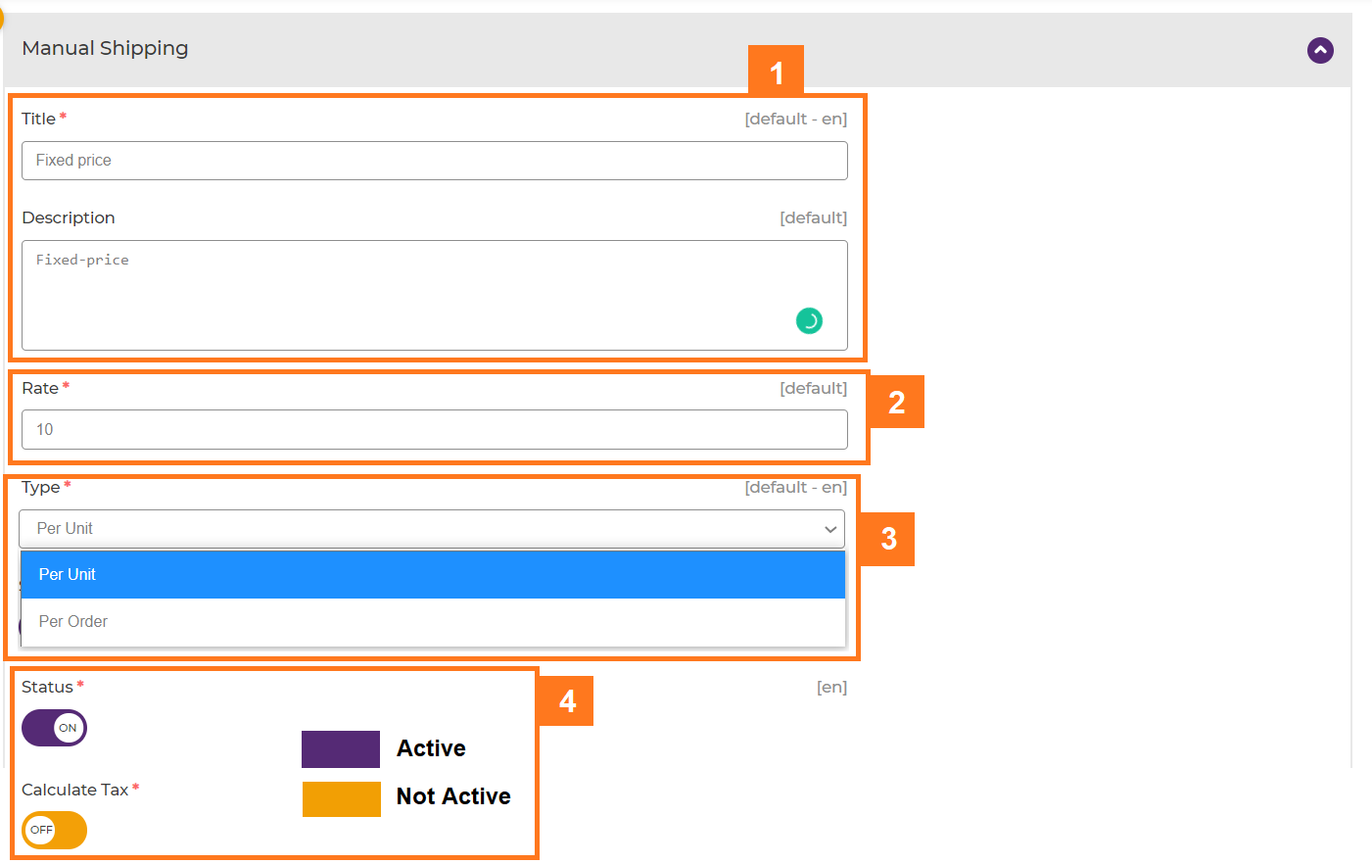Image resolution: width=1372 pixels, height=864 pixels.
Task: Select Per Unit from the Type list
Action: click(x=432, y=575)
